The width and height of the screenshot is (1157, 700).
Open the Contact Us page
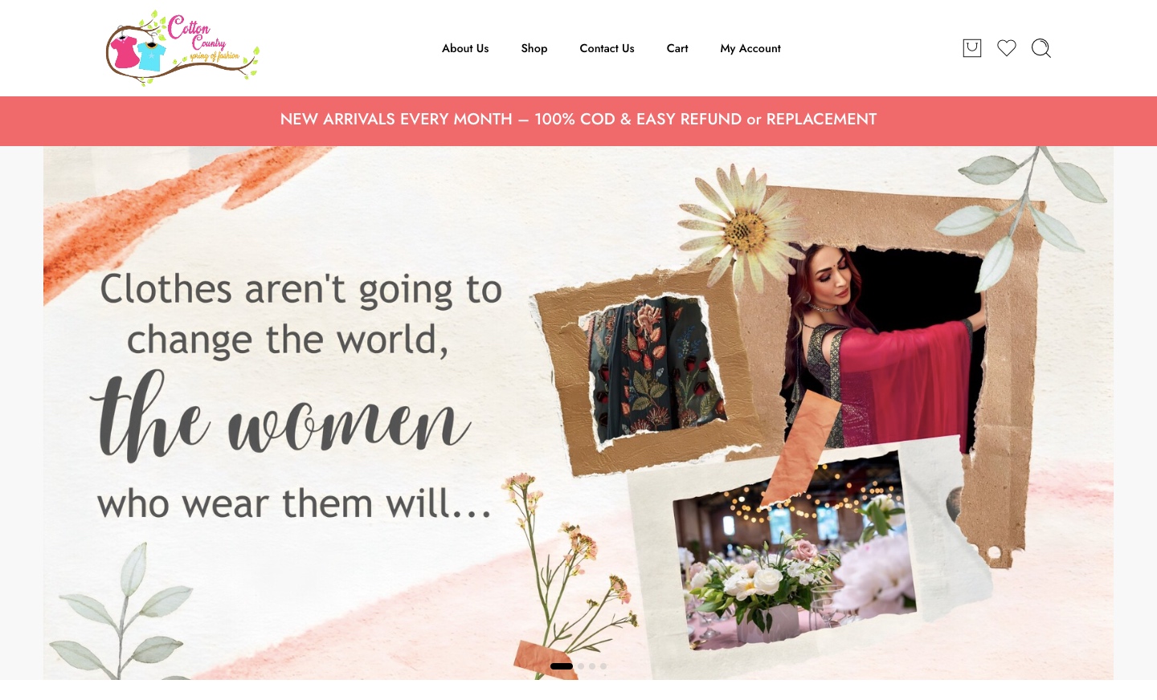607,48
